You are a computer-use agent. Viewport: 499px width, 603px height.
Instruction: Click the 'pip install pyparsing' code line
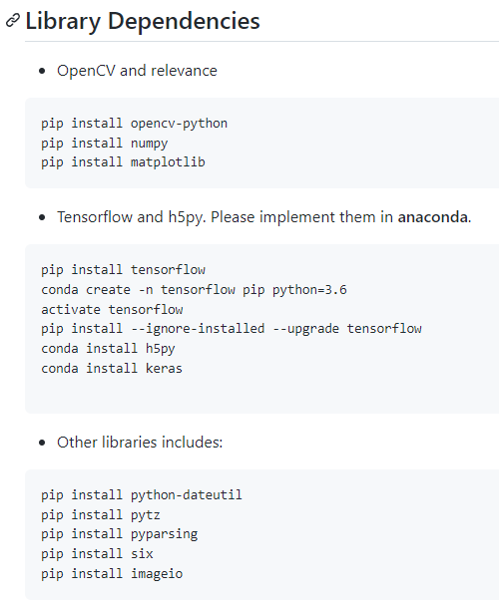click(x=120, y=534)
